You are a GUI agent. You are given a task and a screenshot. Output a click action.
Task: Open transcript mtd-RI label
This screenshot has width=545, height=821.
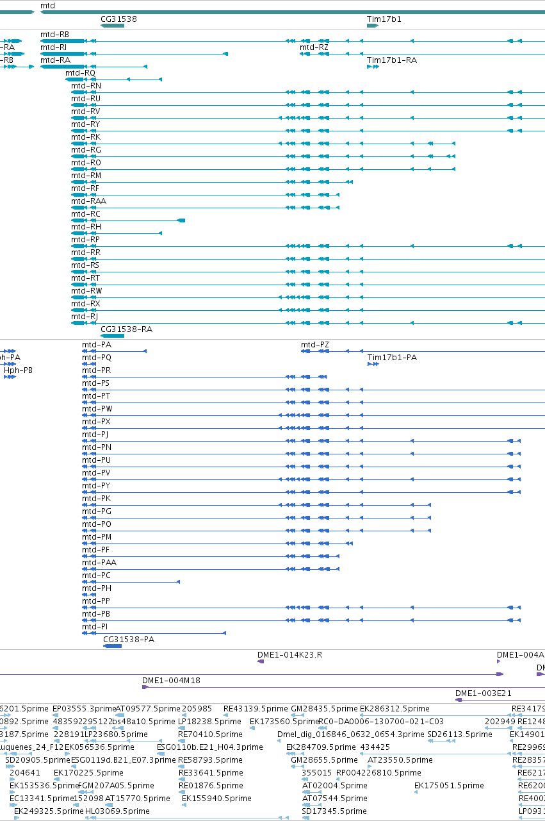click(x=53, y=47)
